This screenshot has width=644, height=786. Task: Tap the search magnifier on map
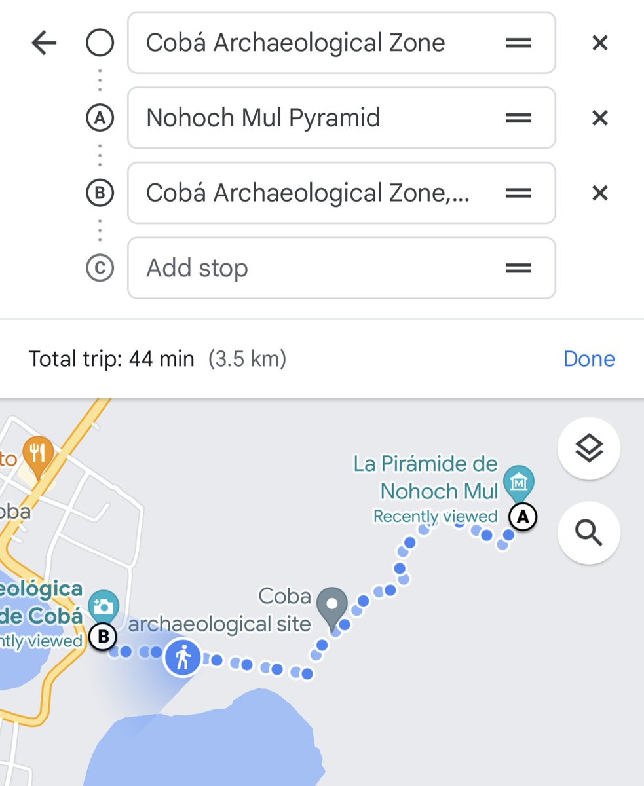[x=588, y=534]
